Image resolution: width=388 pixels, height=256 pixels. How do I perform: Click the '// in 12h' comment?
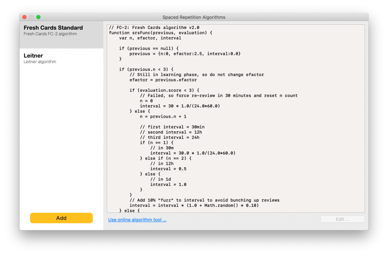[x=162, y=164]
